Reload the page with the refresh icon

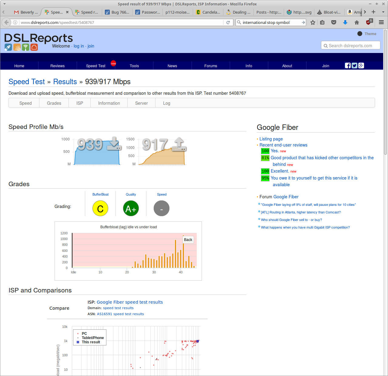[228, 22]
